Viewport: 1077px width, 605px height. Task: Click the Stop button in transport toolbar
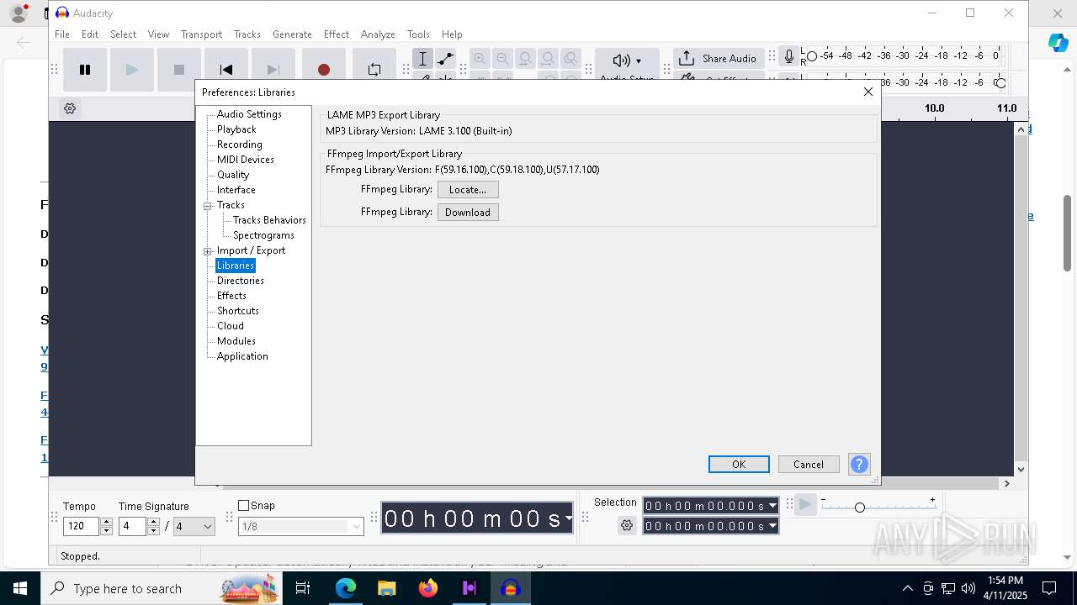[x=179, y=70]
